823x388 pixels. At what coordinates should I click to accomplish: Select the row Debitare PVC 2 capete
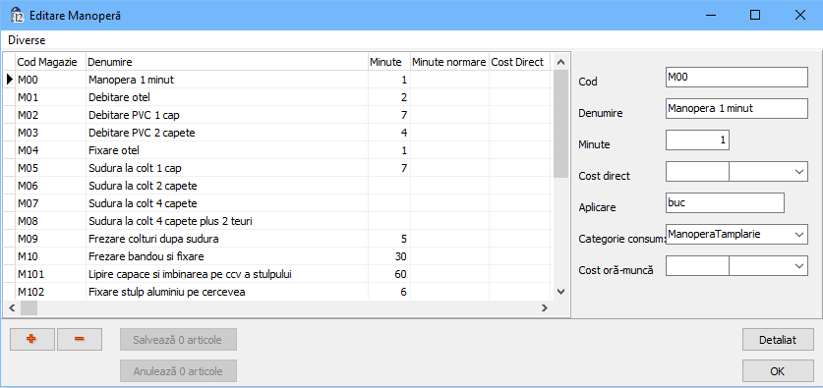[277, 133]
